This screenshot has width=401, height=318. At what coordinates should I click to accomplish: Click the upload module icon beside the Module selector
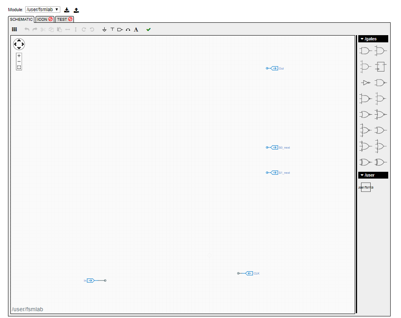[76, 10]
